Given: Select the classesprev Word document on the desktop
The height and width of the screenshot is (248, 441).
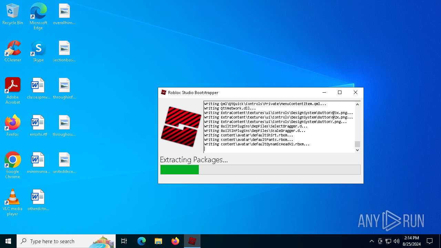Looking at the screenshot, I should tap(38, 89).
